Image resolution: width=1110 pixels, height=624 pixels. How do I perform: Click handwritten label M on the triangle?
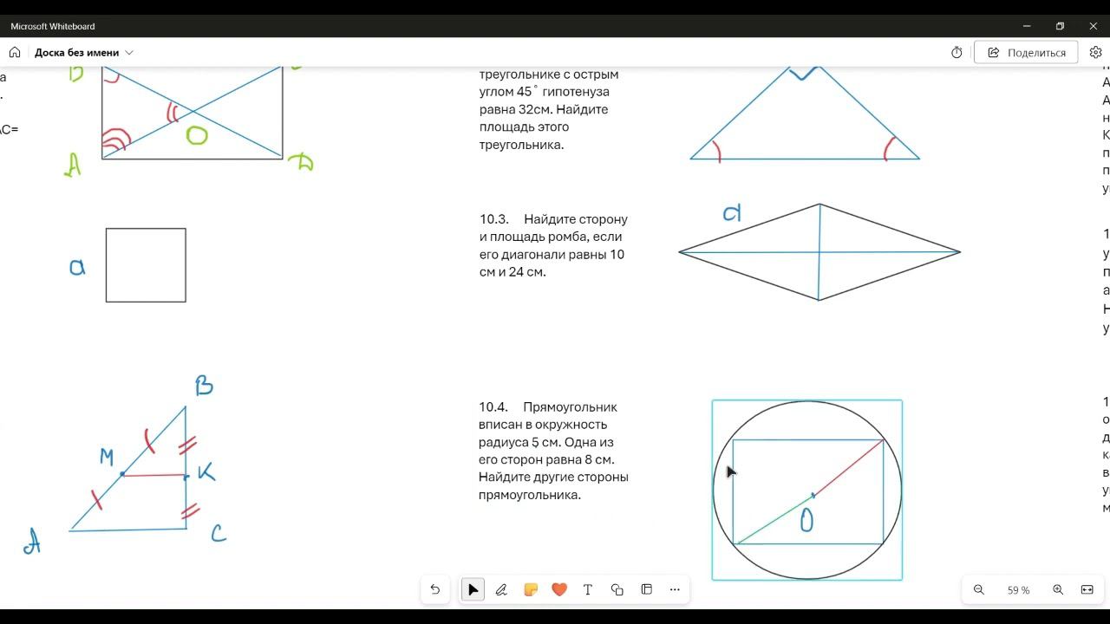click(107, 457)
